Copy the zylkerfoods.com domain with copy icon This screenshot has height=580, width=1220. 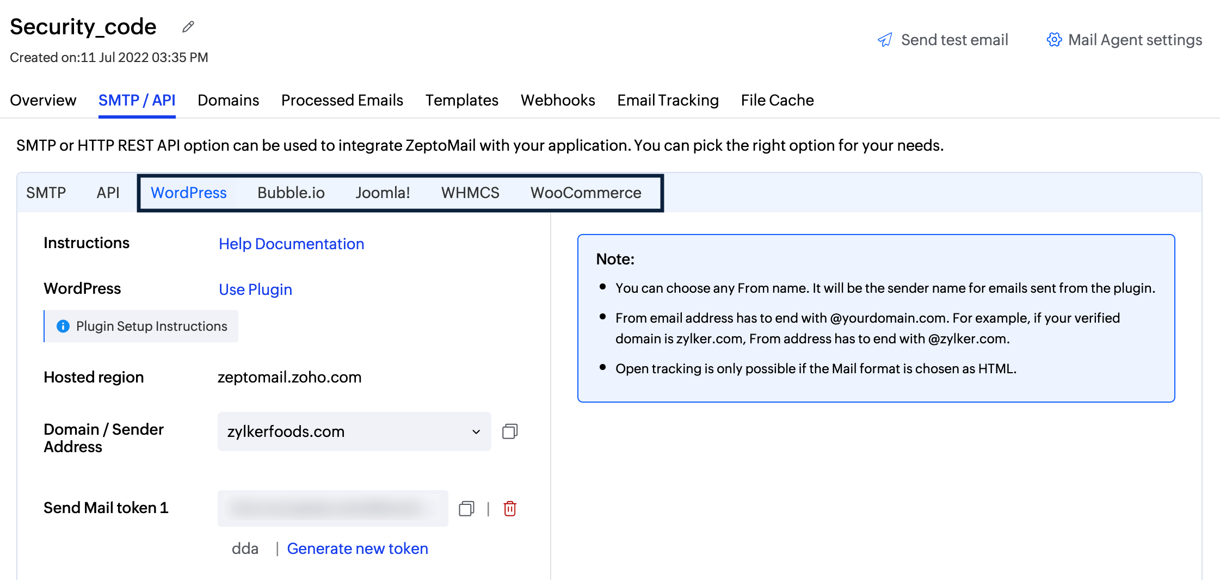(x=510, y=431)
